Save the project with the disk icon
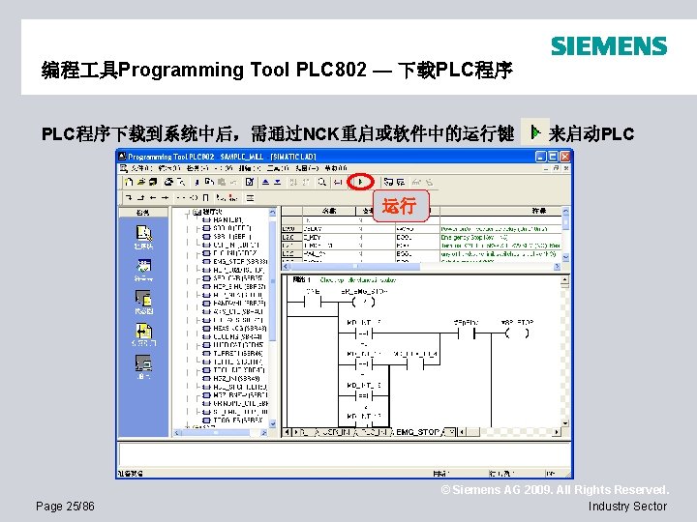 tap(153, 182)
